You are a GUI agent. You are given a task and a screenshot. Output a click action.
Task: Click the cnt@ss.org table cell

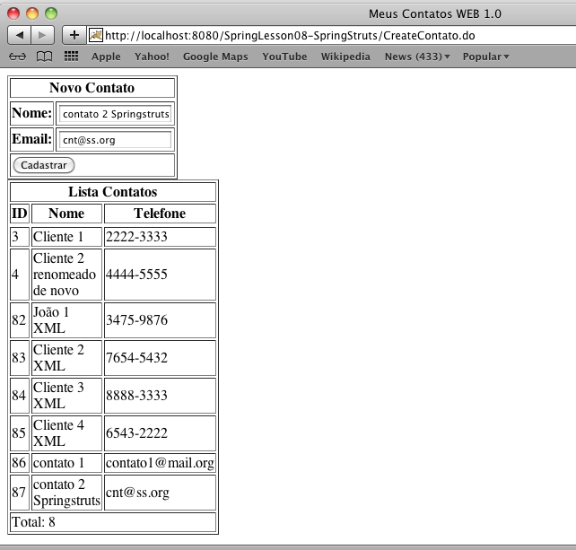click(x=160, y=493)
